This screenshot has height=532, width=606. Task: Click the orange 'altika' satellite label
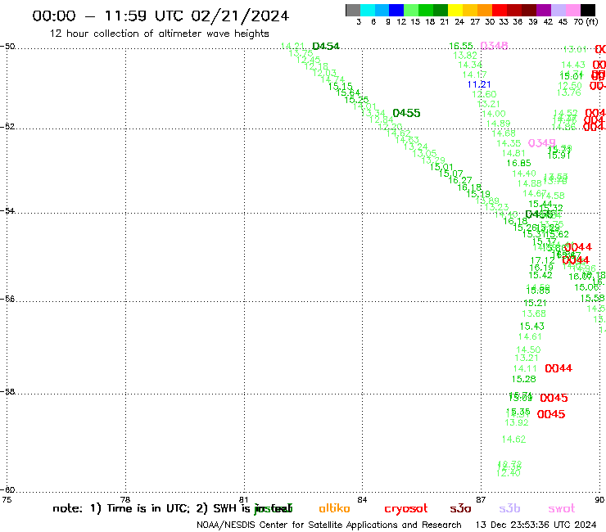(335, 508)
